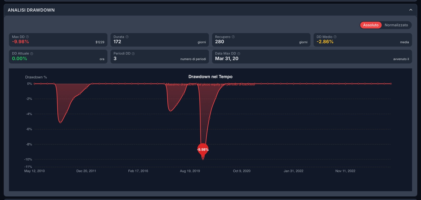Click the DD Medio -2.86% value
421x200 pixels.
point(325,42)
